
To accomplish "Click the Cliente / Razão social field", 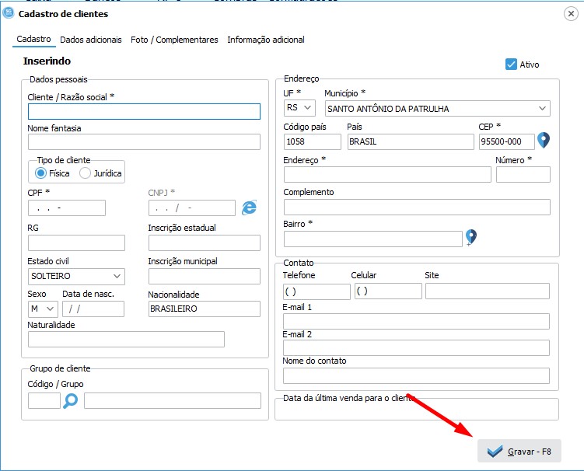I will click(144, 112).
